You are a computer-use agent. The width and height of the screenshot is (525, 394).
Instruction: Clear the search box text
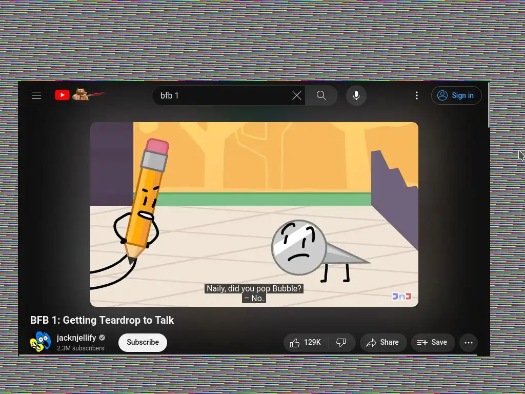click(x=297, y=95)
